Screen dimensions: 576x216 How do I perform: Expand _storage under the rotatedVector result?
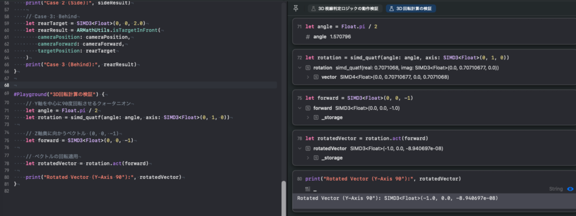pos(308,158)
